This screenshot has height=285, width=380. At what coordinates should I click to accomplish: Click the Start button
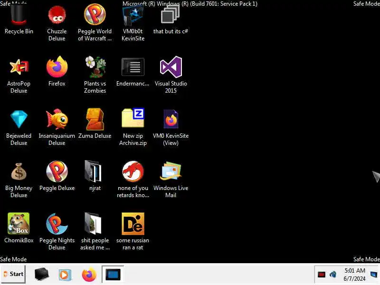13,274
